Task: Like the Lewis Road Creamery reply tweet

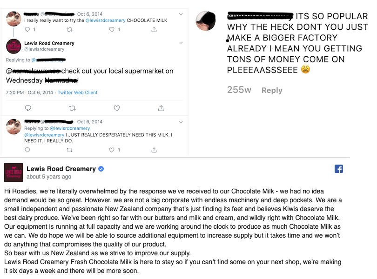Action: (x=116, y=108)
